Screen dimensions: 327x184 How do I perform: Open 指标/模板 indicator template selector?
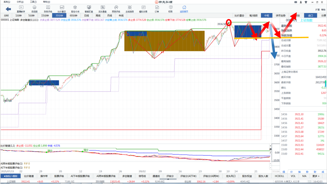(x=11, y=176)
